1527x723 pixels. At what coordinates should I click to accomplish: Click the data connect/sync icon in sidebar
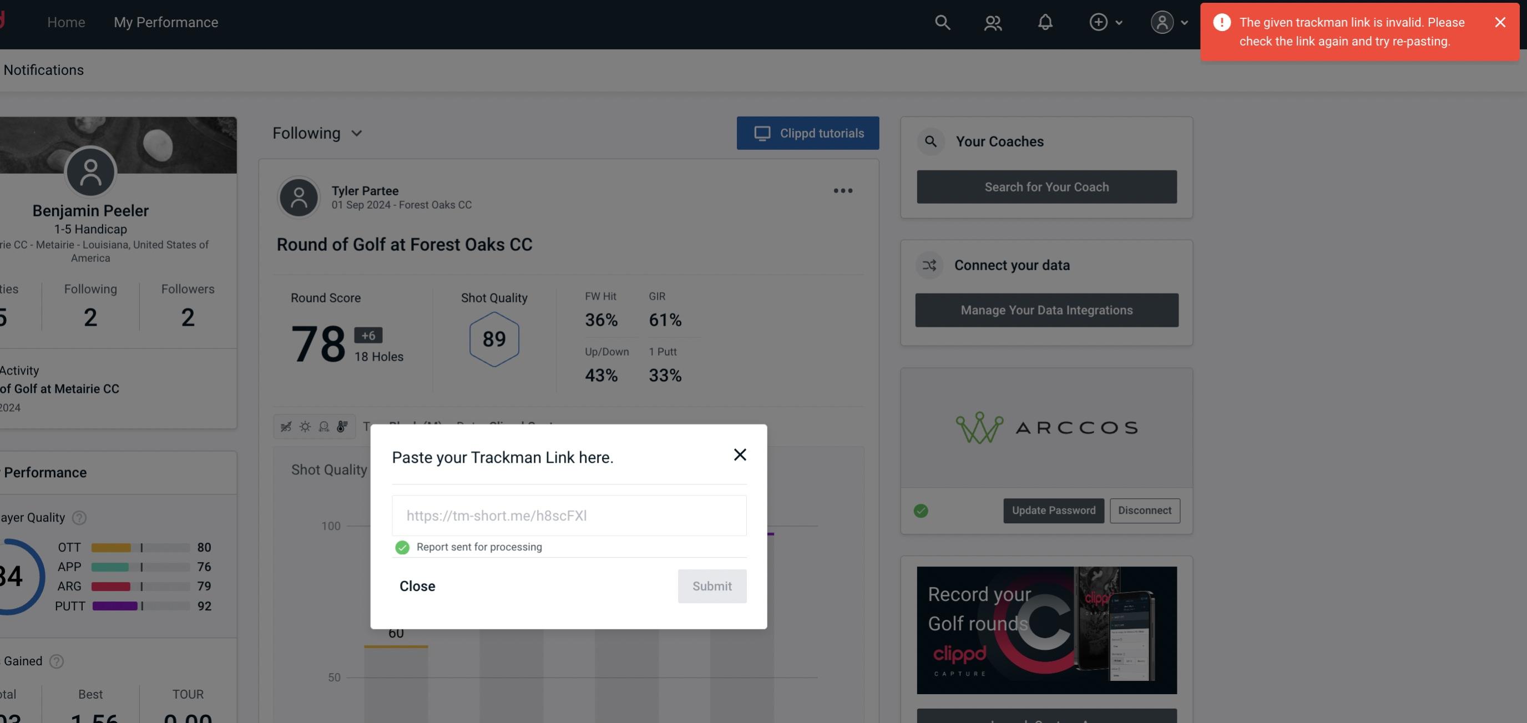tap(929, 265)
